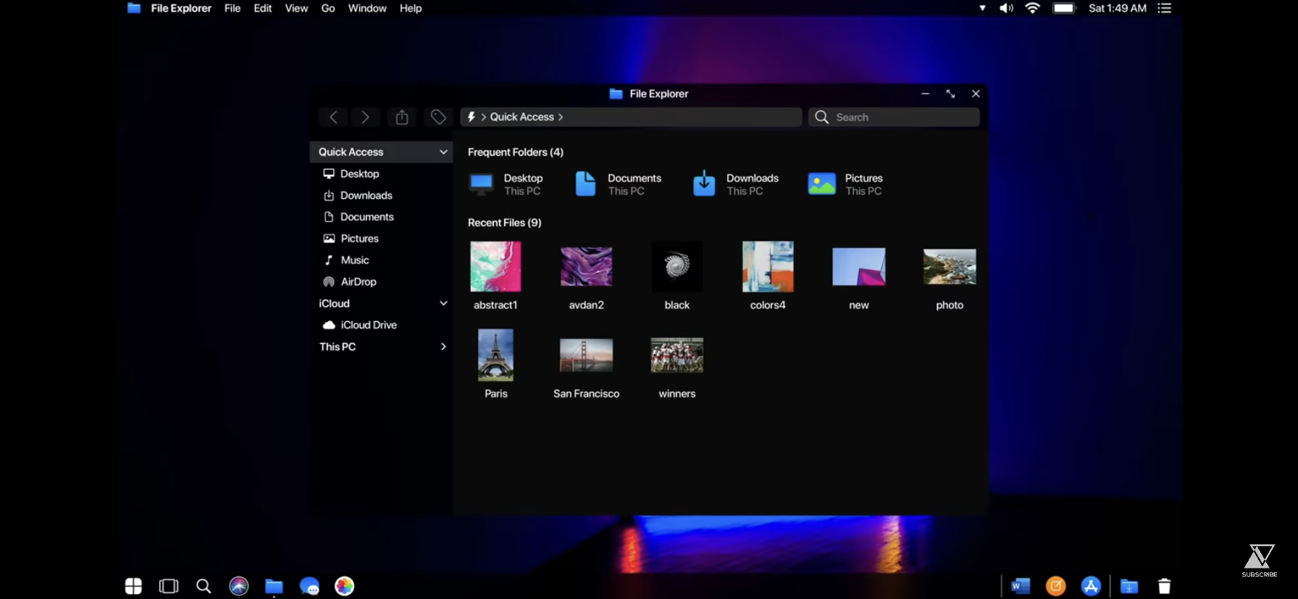Click the Tag icon in the toolbar

[438, 117]
